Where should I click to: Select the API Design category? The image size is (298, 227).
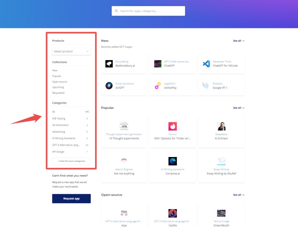click(x=71, y=152)
